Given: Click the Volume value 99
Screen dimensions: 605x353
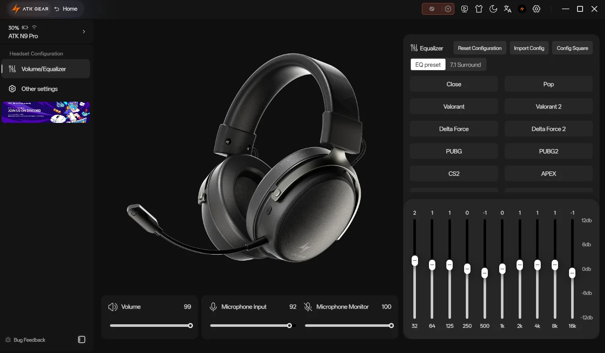Looking at the screenshot, I should [x=187, y=307].
